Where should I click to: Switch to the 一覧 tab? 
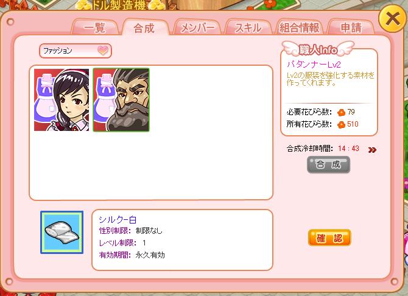(x=95, y=27)
